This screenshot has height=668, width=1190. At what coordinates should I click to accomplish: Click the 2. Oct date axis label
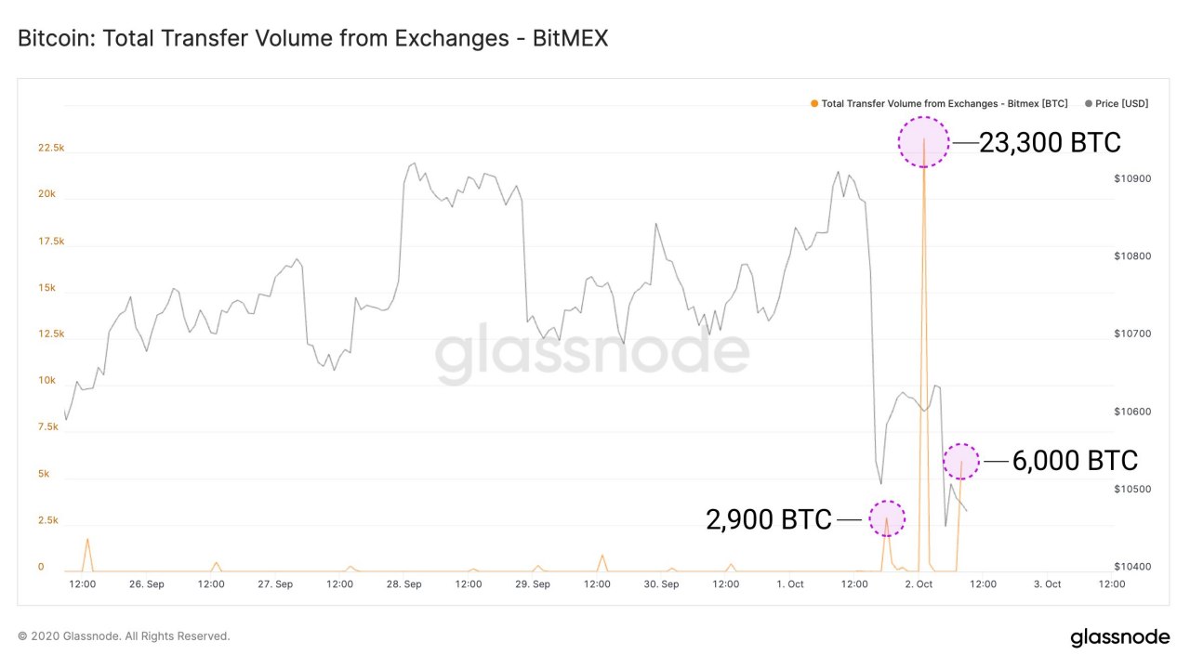[x=918, y=584]
